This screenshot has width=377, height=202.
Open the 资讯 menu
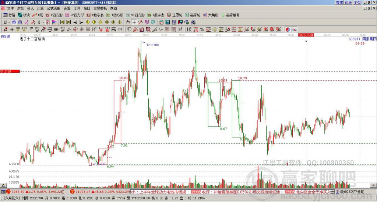tap(30, 8)
